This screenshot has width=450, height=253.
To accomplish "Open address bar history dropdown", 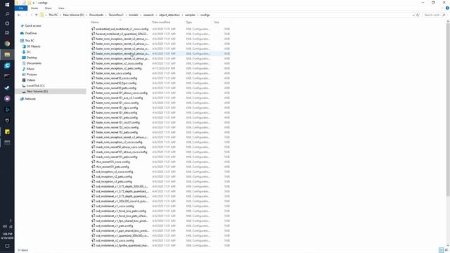I will [413, 15].
